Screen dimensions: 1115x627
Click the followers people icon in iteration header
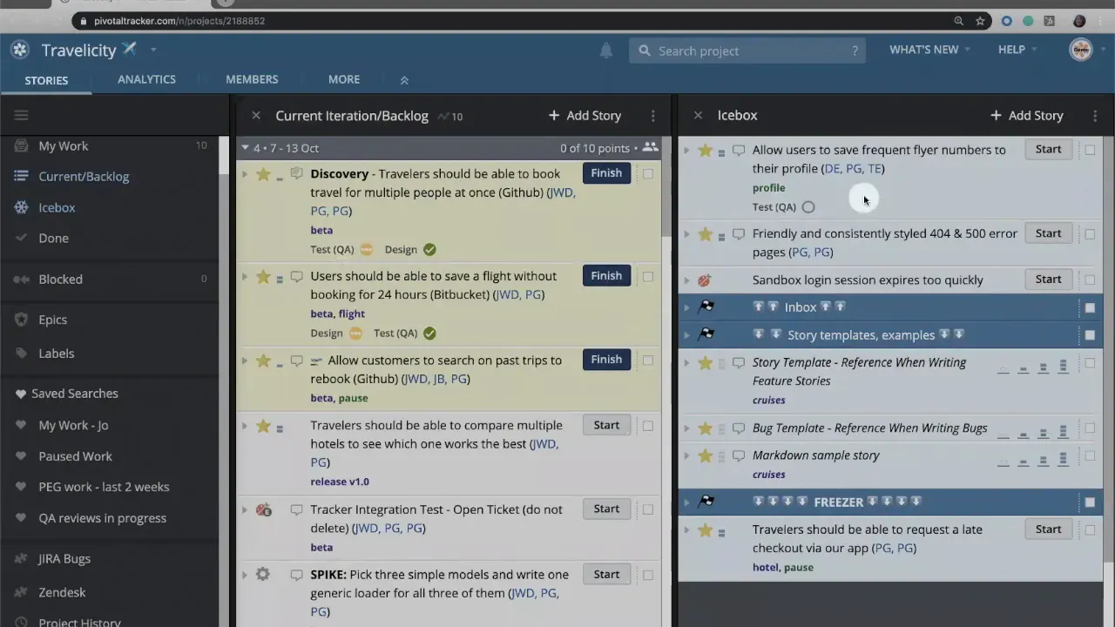click(x=651, y=148)
